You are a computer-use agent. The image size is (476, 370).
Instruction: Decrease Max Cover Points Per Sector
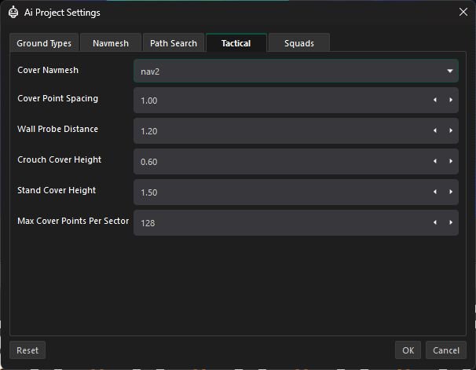pyautogui.click(x=435, y=222)
